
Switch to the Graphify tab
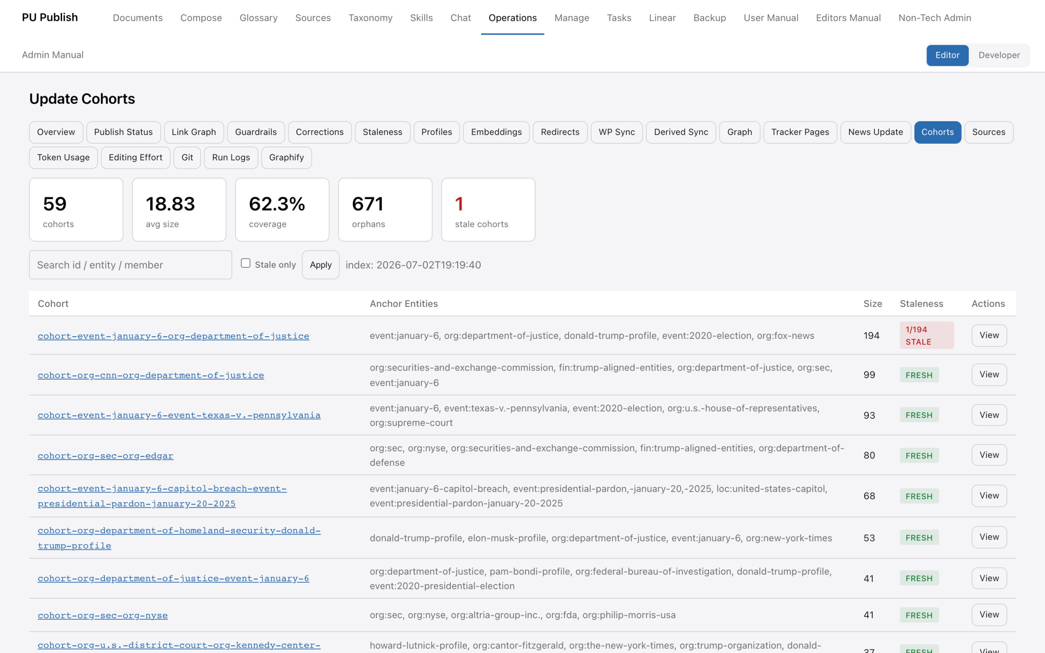[x=286, y=158]
